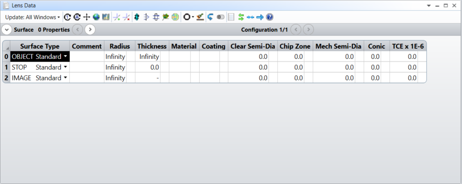Image resolution: width=462 pixels, height=184 pixels.
Task: Click the paintbrush coating icon
Action: point(201,17)
